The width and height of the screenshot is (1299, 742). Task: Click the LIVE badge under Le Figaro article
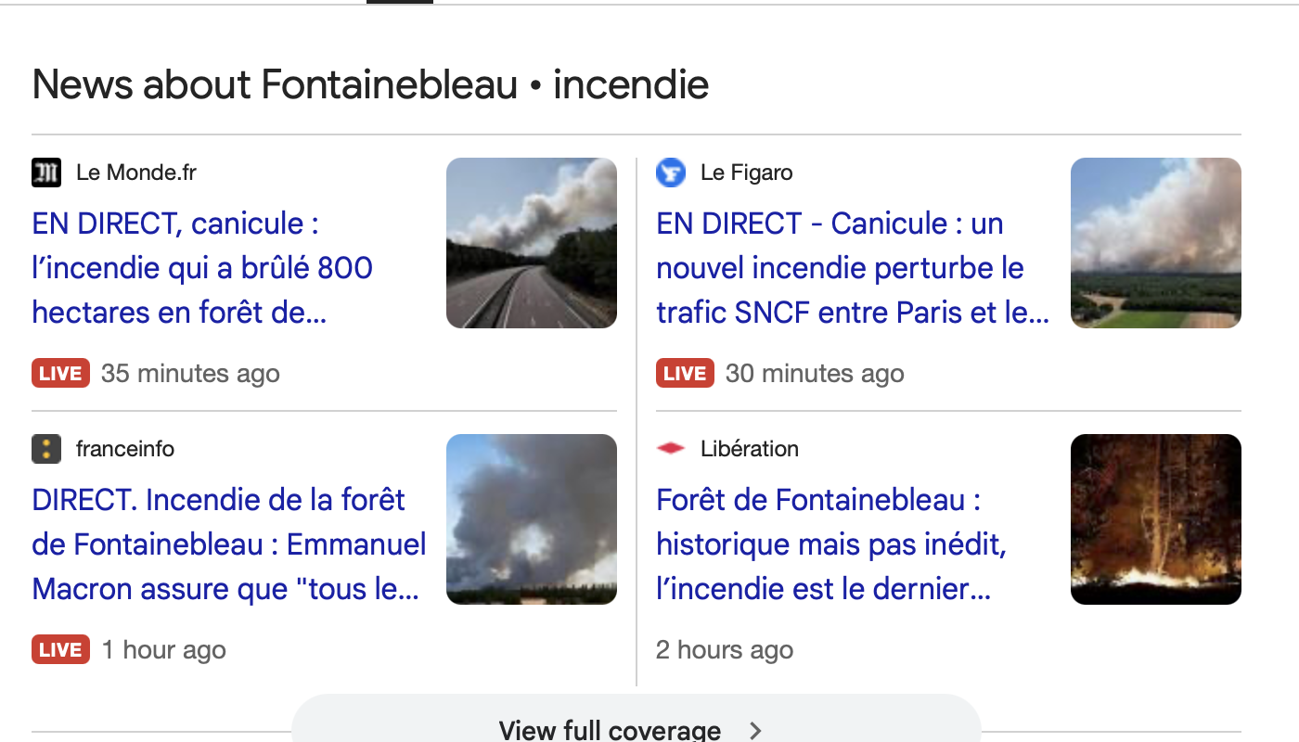click(686, 374)
